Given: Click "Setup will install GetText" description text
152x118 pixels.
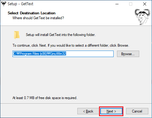Looking at the screenshot, I should [x=61, y=35].
